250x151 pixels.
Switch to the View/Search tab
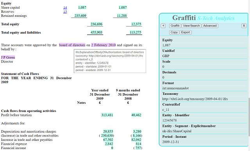pos(191,26)
